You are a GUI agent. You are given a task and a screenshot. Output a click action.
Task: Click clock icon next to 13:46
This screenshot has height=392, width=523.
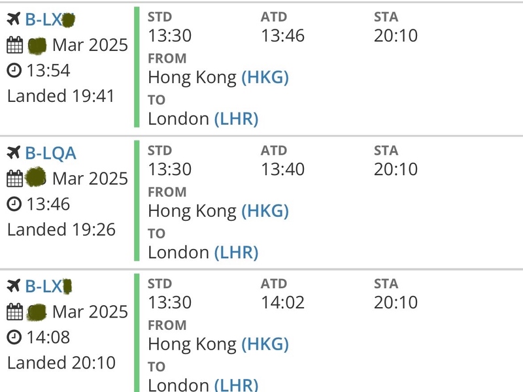pyautogui.click(x=14, y=204)
